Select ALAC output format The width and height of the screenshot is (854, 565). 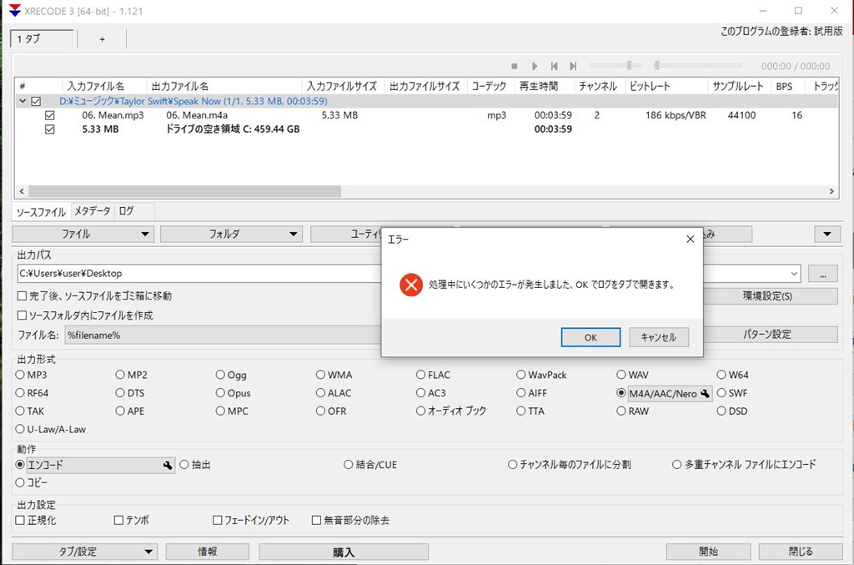pos(320,393)
